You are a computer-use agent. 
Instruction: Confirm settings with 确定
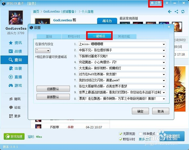[x=140, y=111]
